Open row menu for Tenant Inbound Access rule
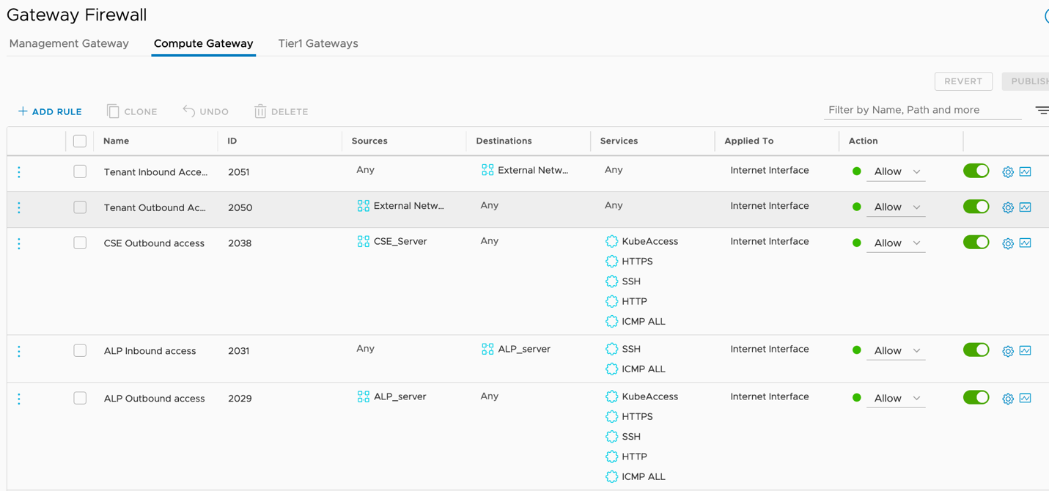 pos(19,172)
